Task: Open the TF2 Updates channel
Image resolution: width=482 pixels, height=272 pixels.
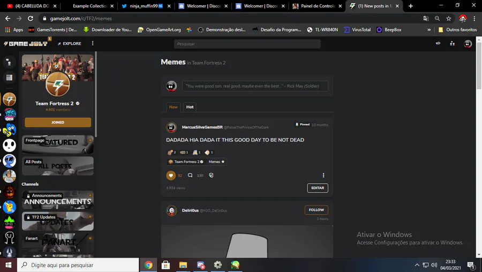Action: [58, 221]
